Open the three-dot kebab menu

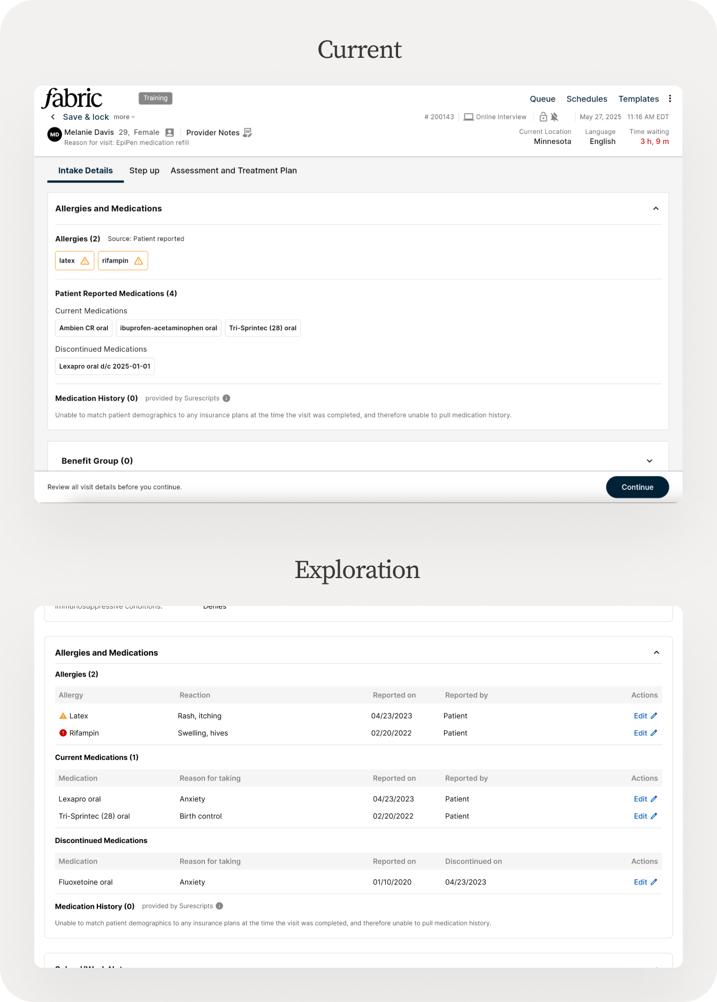point(670,99)
